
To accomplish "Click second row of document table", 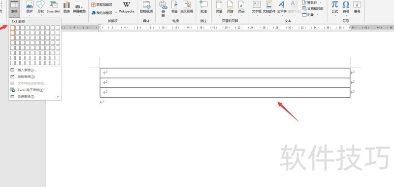I will (x=225, y=83).
